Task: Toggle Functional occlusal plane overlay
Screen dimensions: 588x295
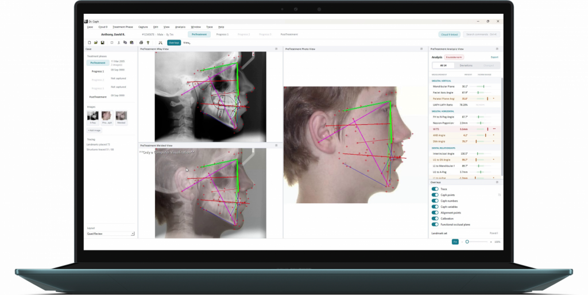Action: click(435, 225)
